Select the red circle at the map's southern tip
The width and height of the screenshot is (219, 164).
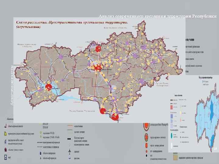(115, 117)
